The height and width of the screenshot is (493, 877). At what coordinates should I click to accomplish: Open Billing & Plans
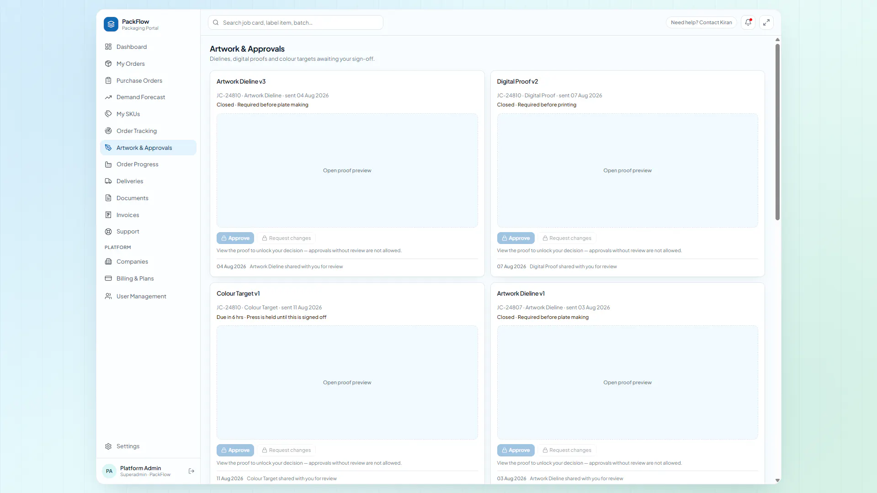pos(148,278)
